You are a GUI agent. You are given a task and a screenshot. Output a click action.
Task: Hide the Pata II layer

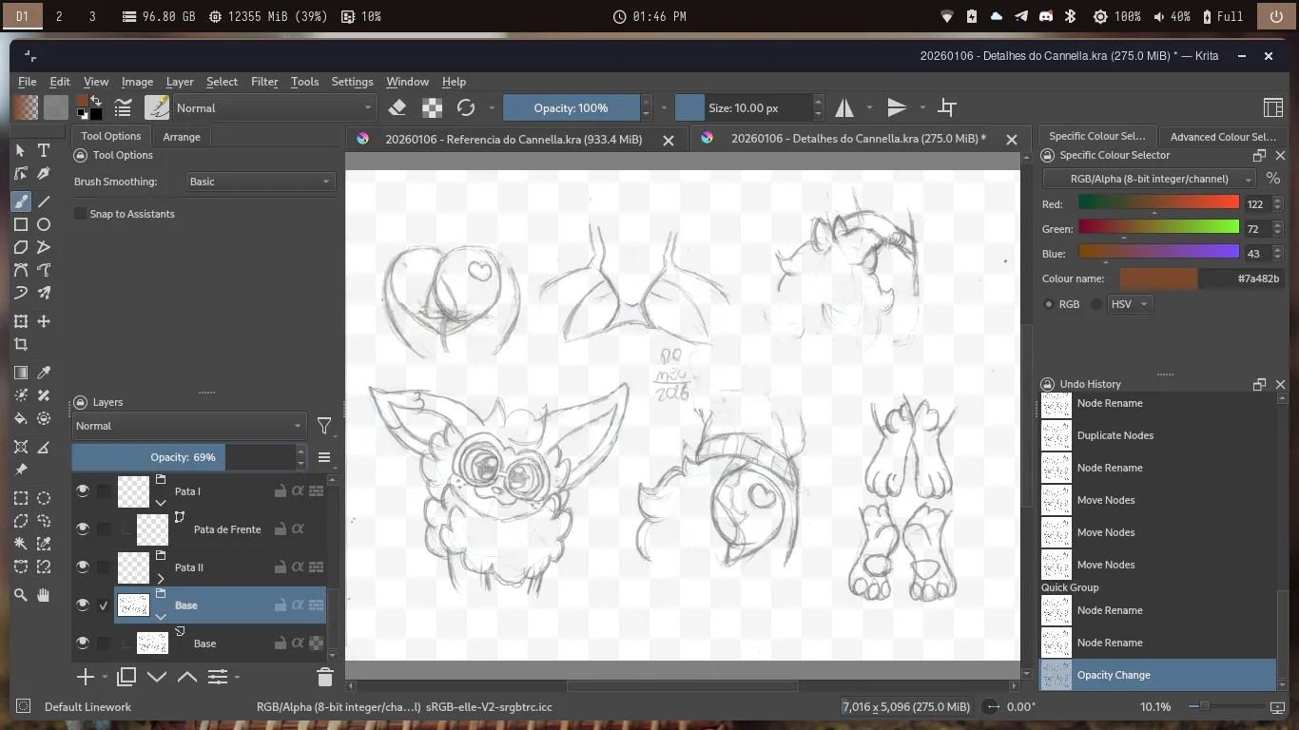(x=83, y=567)
